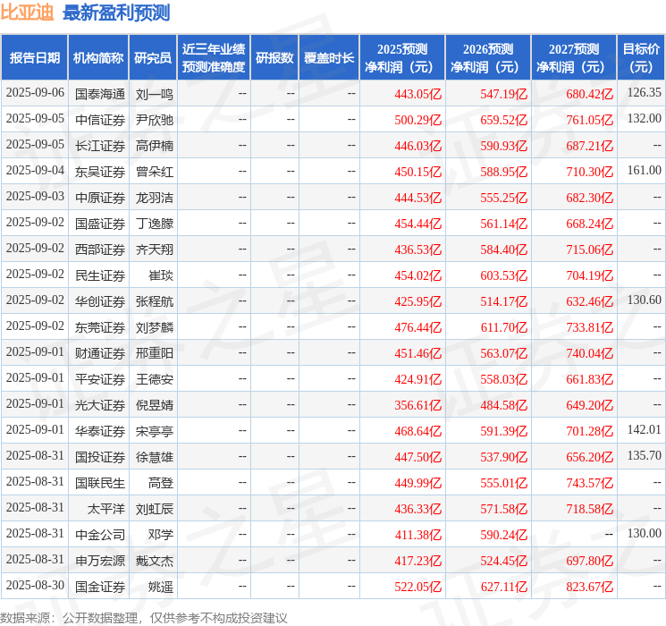Click analyst 高伊楠
This screenshot has height=626, width=666.
pos(154,146)
